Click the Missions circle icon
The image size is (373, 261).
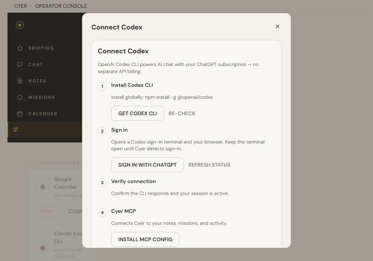(x=20, y=97)
